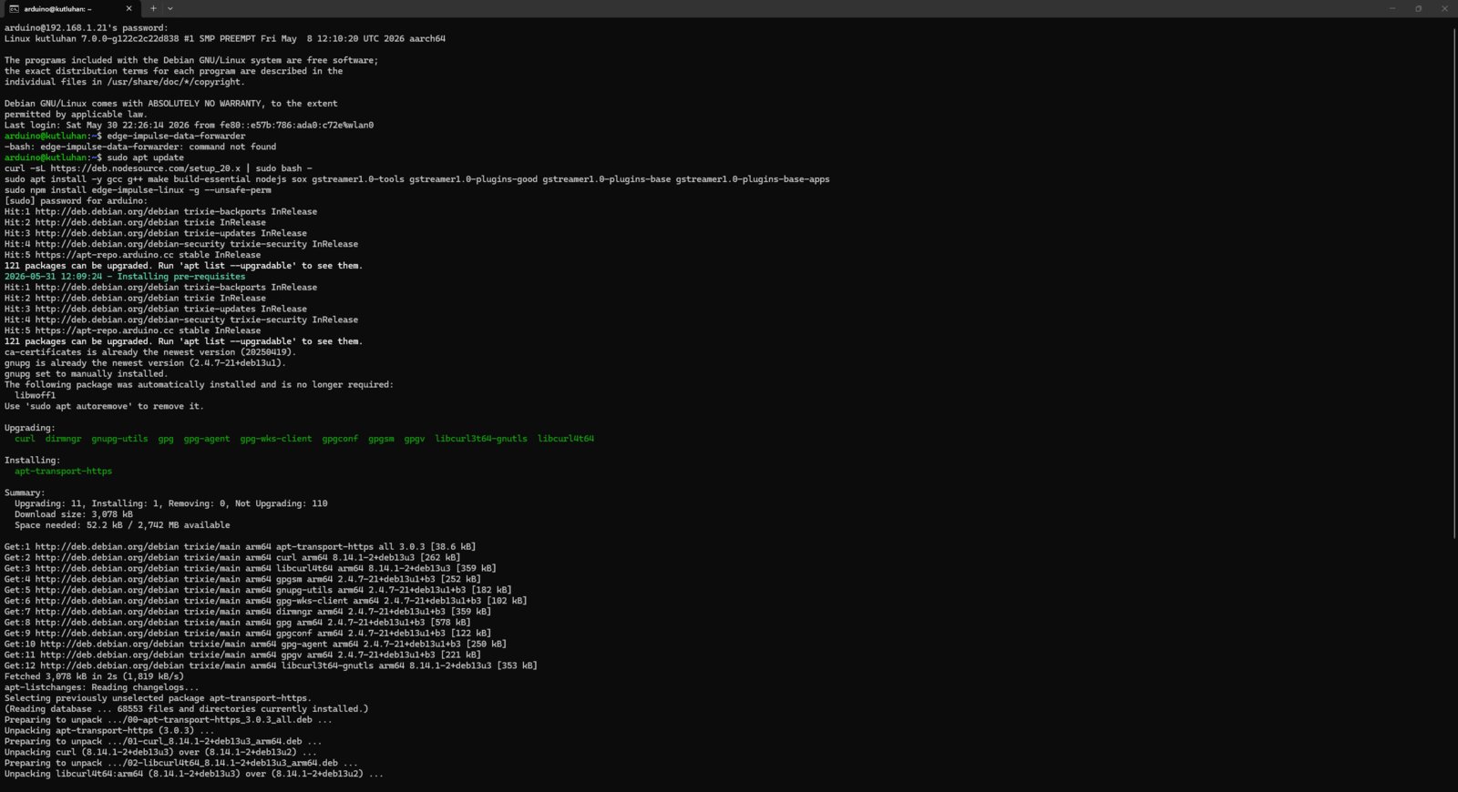Screen dimensions: 1458x792
Task: Click the "Unpacking curl (8.14.1-2+deb13u3)" line
Action: (x=160, y=753)
